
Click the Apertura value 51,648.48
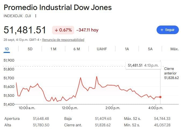[41, 119]
